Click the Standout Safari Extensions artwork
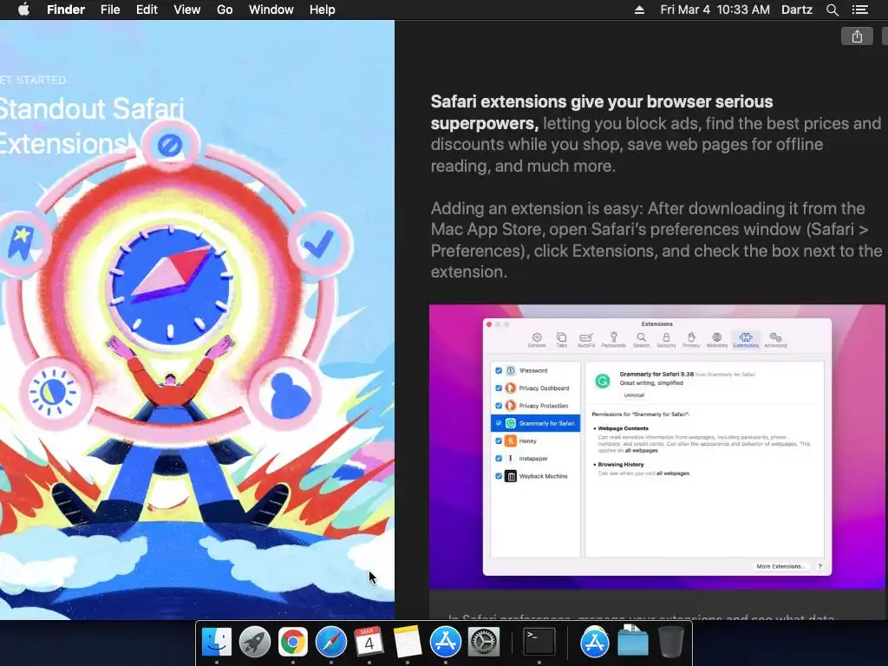The height and width of the screenshot is (666, 888). pos(197,320)
